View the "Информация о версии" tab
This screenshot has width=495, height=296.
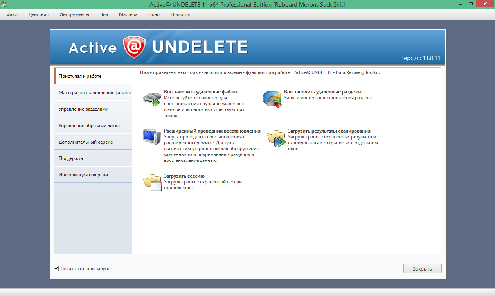(x=93, y=174)
